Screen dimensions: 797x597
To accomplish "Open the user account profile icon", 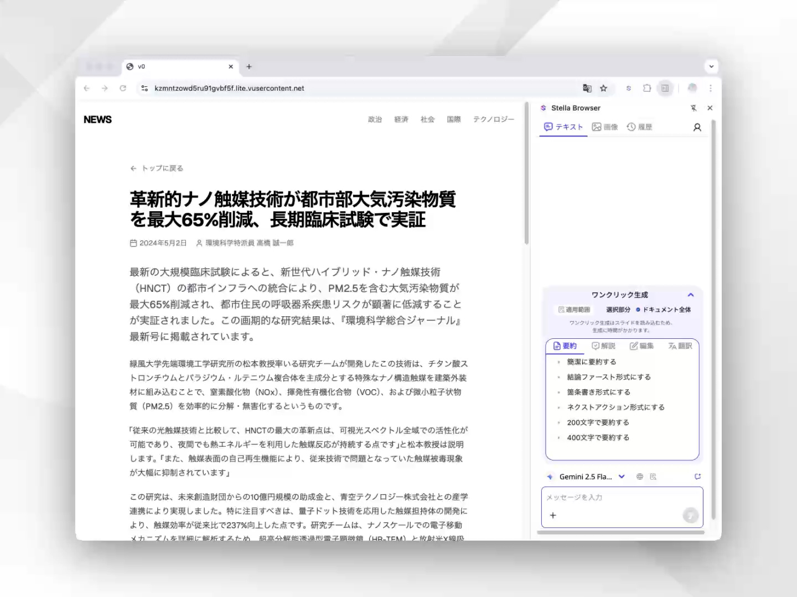I will tap(697, 128).
